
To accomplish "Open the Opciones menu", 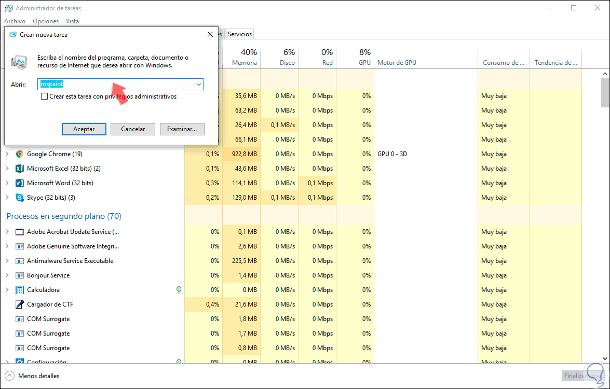I will 46,21.
